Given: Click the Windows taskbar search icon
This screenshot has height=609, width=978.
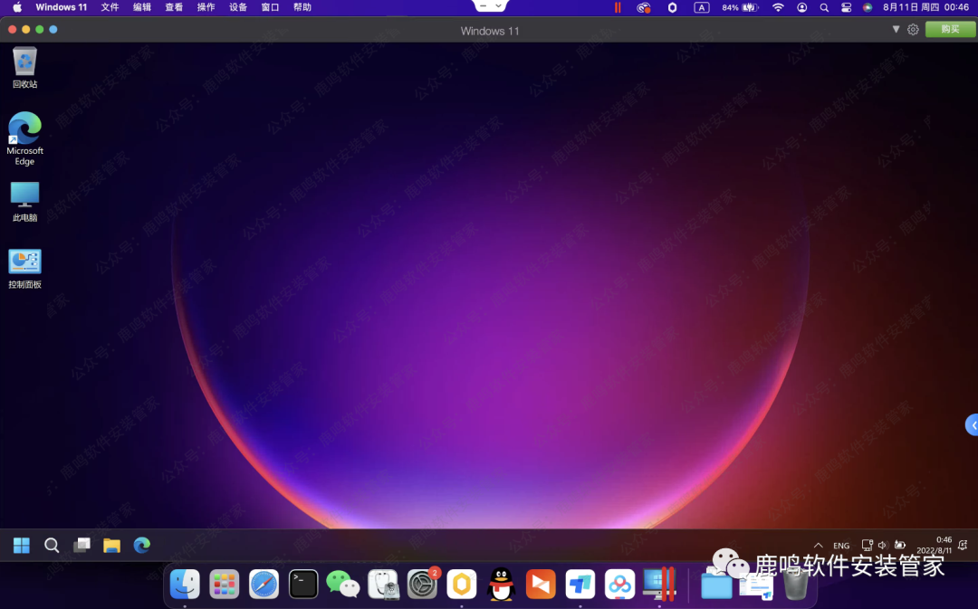Looking at the screenshot, I should click(x=52, y=545).
